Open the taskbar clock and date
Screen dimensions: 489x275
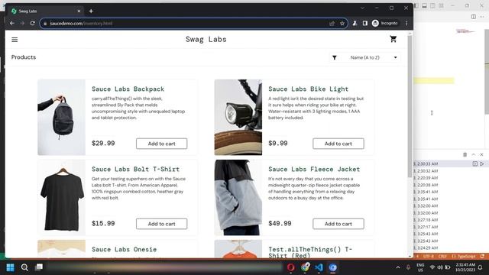pyautogui.click(x=465, y=267)
